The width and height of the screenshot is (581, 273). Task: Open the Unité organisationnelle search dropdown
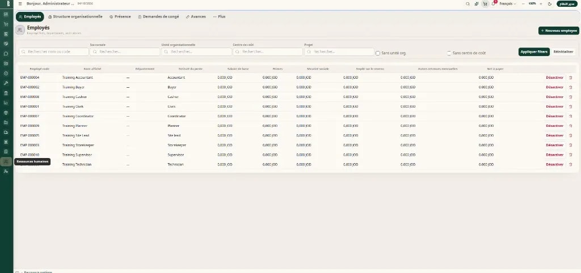click(196, 52)
